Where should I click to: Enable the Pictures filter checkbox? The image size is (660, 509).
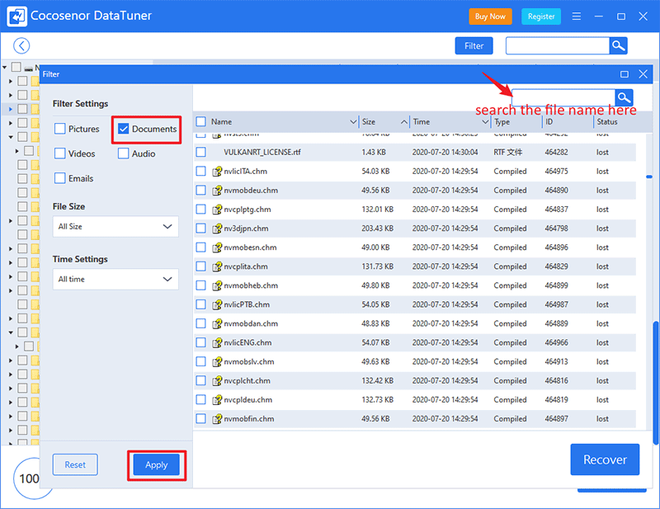click(59, 129)
